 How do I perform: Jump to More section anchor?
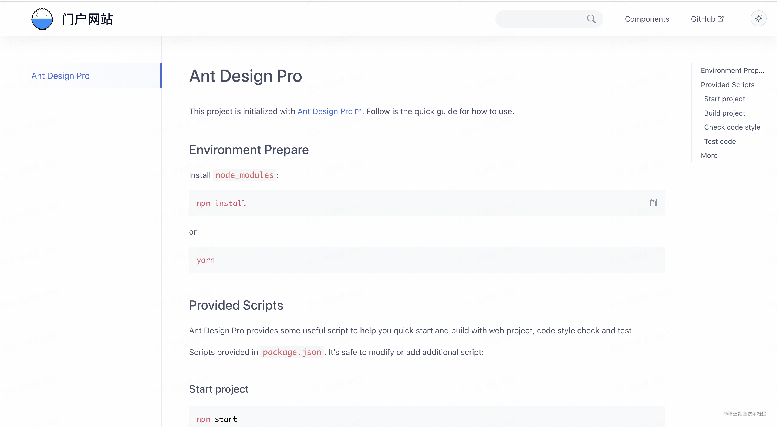coord(709,155)
